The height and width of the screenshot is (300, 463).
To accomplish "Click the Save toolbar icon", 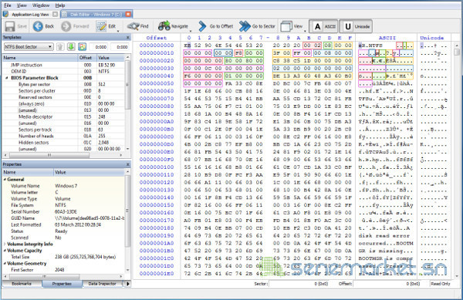I will point(10,26).
